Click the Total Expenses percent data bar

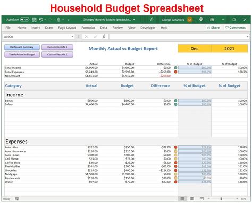195,72
